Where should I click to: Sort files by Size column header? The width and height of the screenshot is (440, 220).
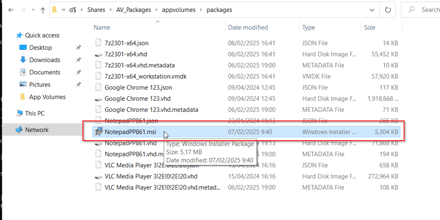(370, 27)
